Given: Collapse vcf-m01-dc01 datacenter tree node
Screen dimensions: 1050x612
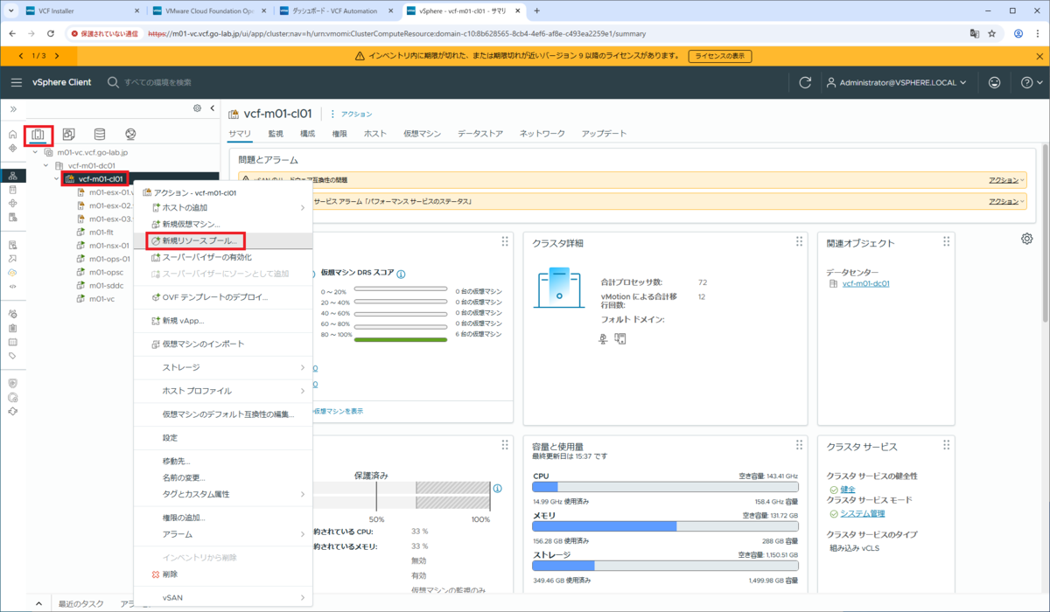Looking at the screenshot, I should click(x=46, y=165).
